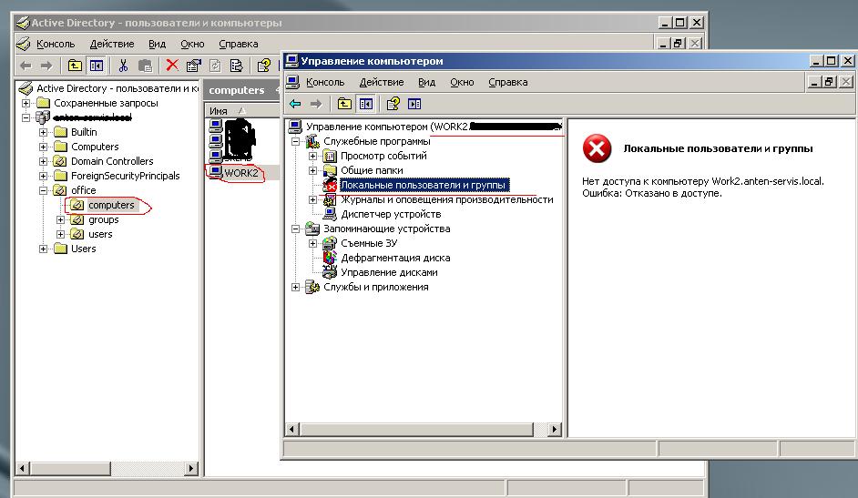Click right arrow of Active Directory tree scrollbar
The image size is (858, 498).
point(191,469)
